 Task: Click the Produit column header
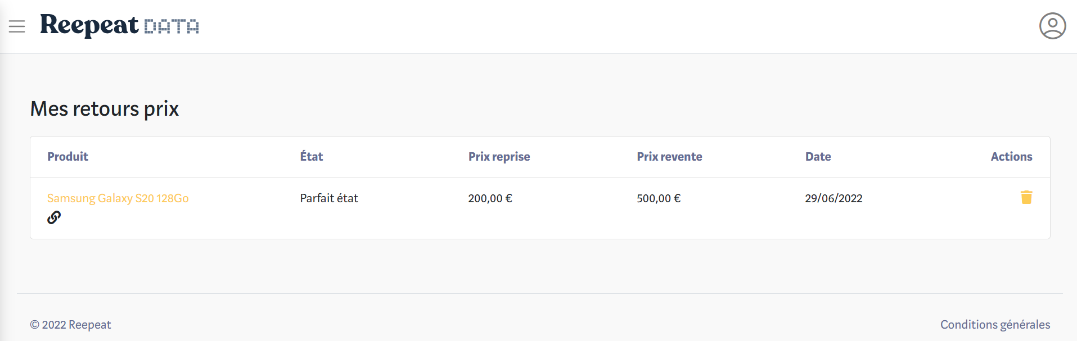(67, 157)
